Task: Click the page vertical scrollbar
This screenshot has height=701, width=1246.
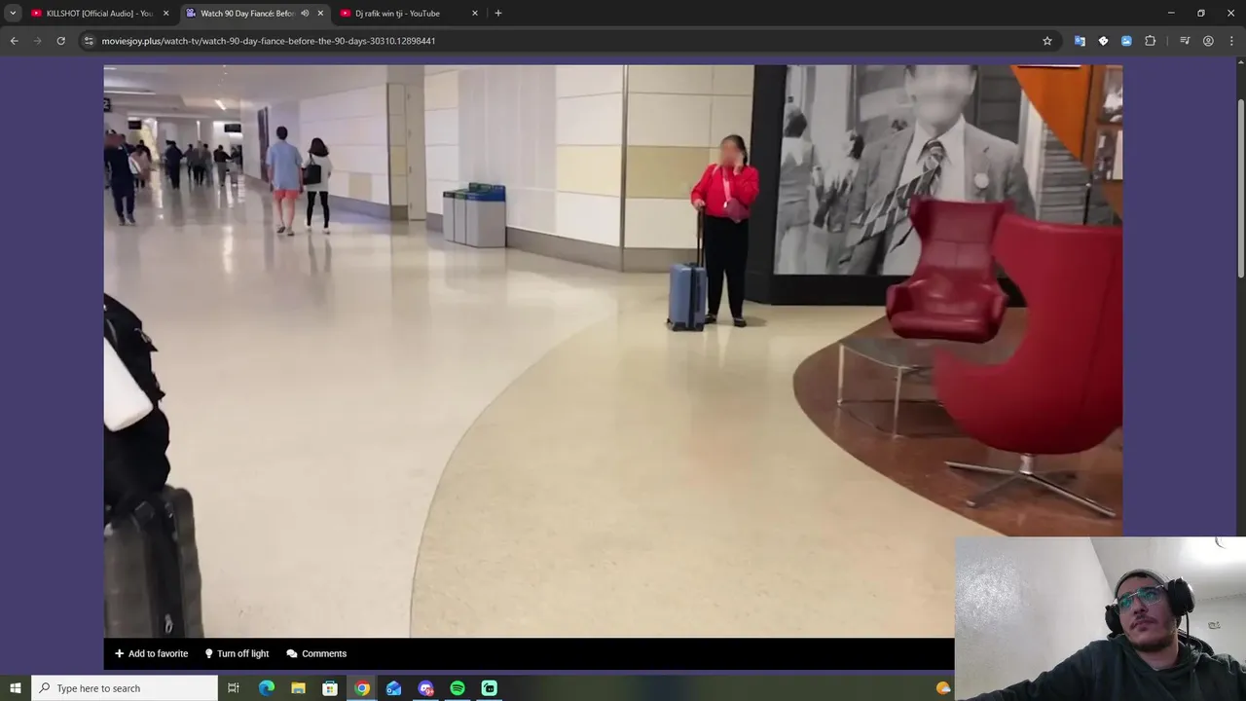Action: tap(1240, 188)
